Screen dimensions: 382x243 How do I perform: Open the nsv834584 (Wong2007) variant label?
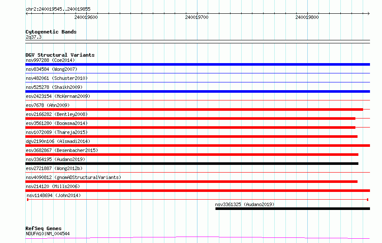coord(52,69)
